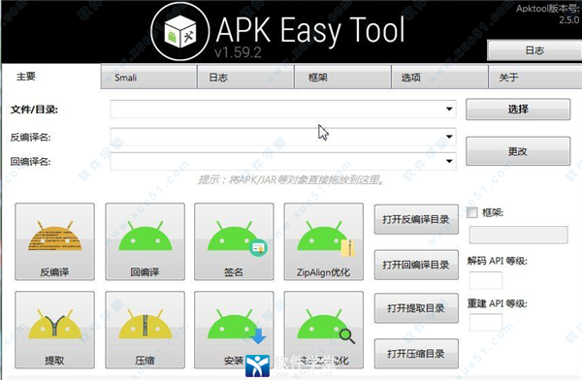Click 打开压缩目录 button
This screenshot has width=582, height=380.
click(416, 354)
